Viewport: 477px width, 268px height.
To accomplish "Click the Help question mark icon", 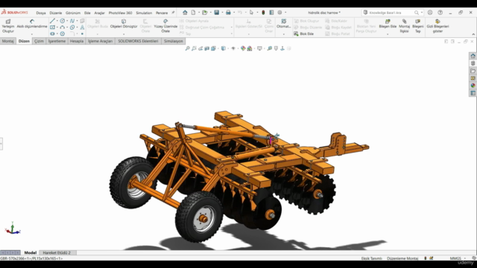I will [440, 13].
